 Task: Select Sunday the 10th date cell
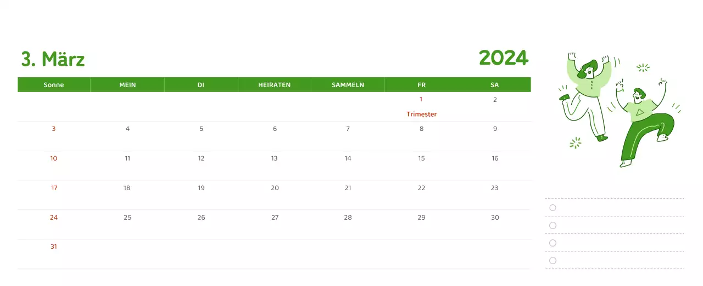(54, 158)
